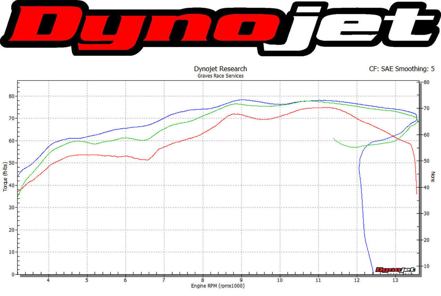
Task: Select the 80 mark on the Norm axis
Action: coord(426,82)
